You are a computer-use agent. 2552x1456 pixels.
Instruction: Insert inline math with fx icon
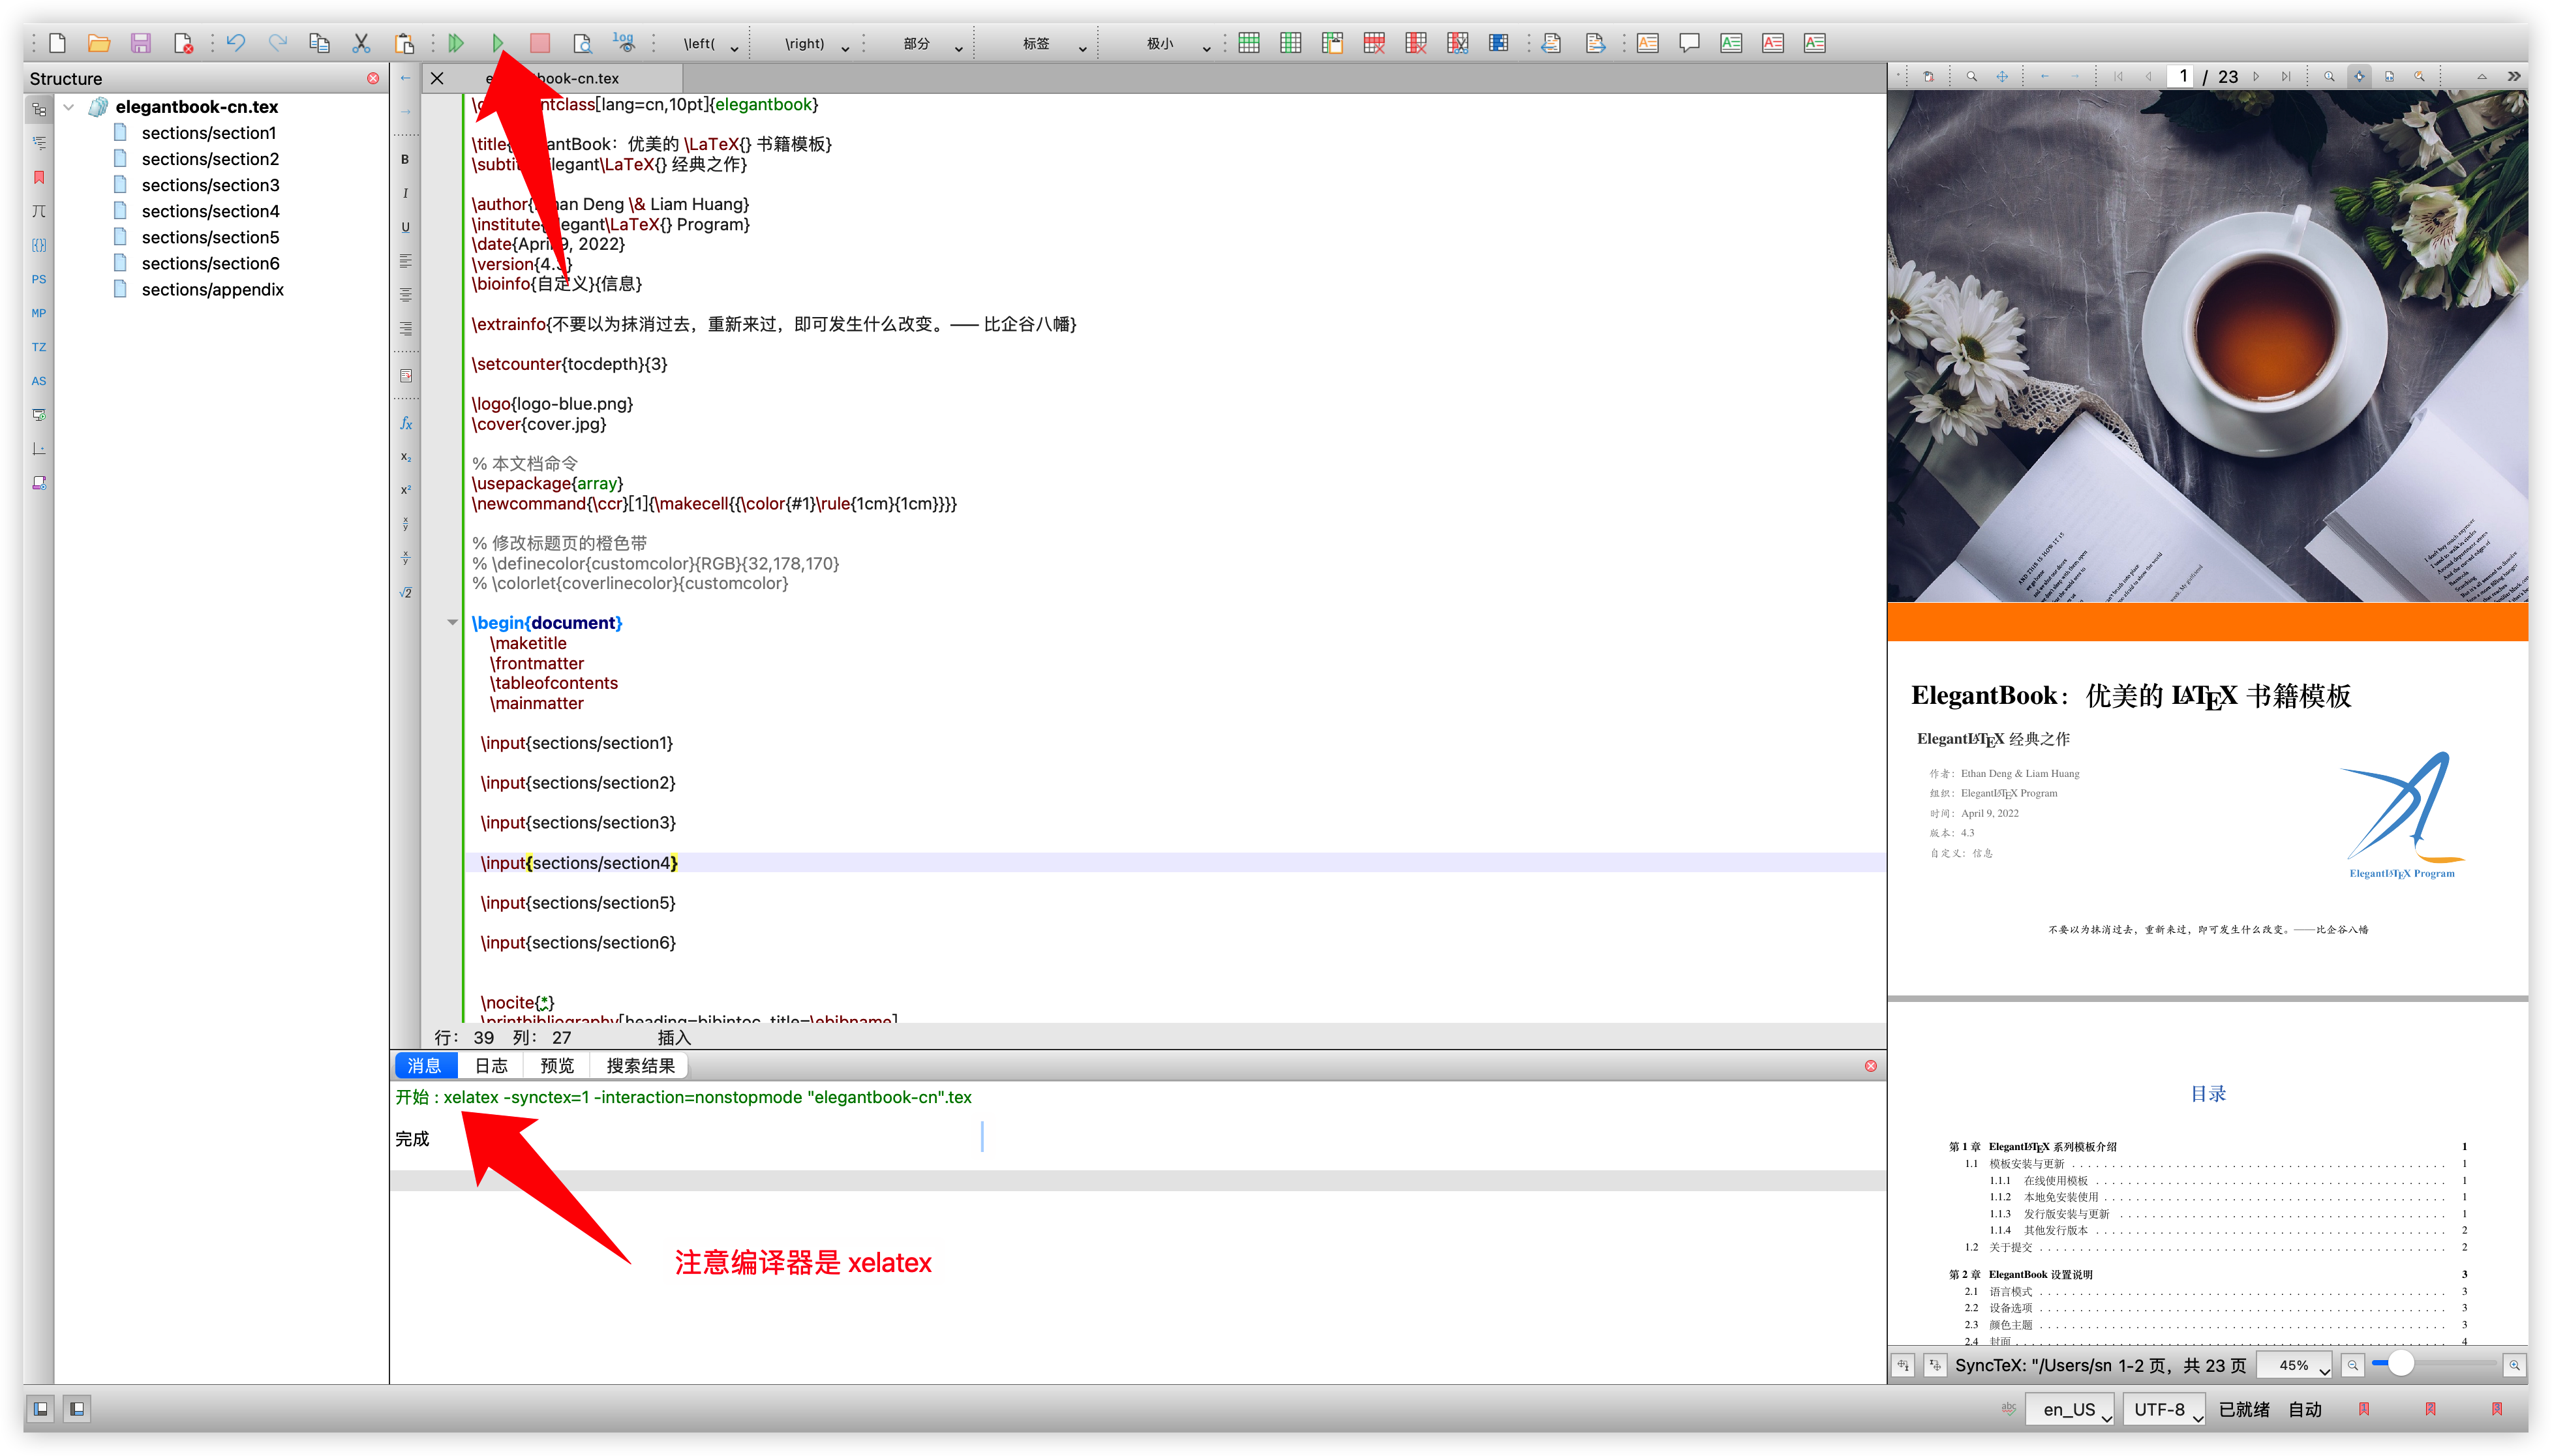pos(405,423)
